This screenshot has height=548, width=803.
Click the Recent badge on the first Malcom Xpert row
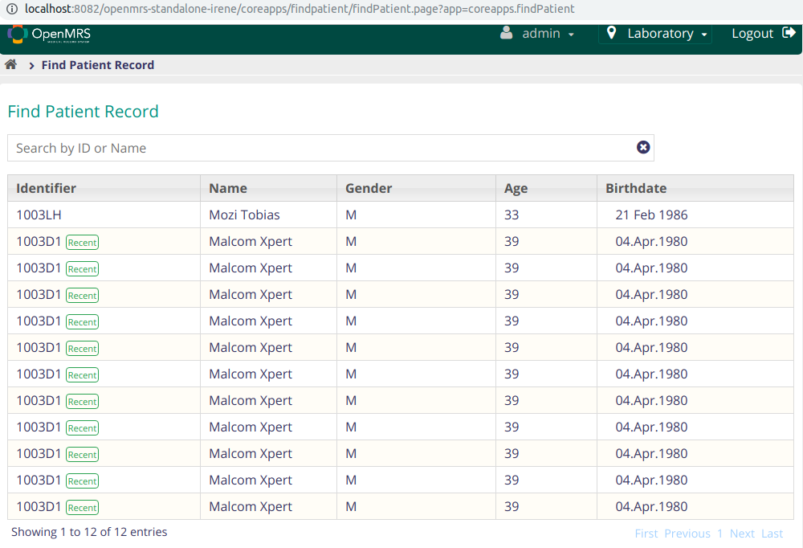(83, 243)
